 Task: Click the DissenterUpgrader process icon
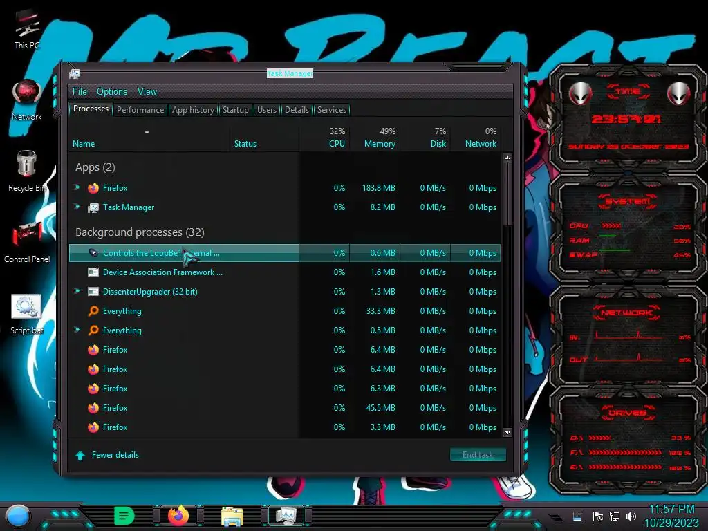pyautogui.click(x=93, y=292)
